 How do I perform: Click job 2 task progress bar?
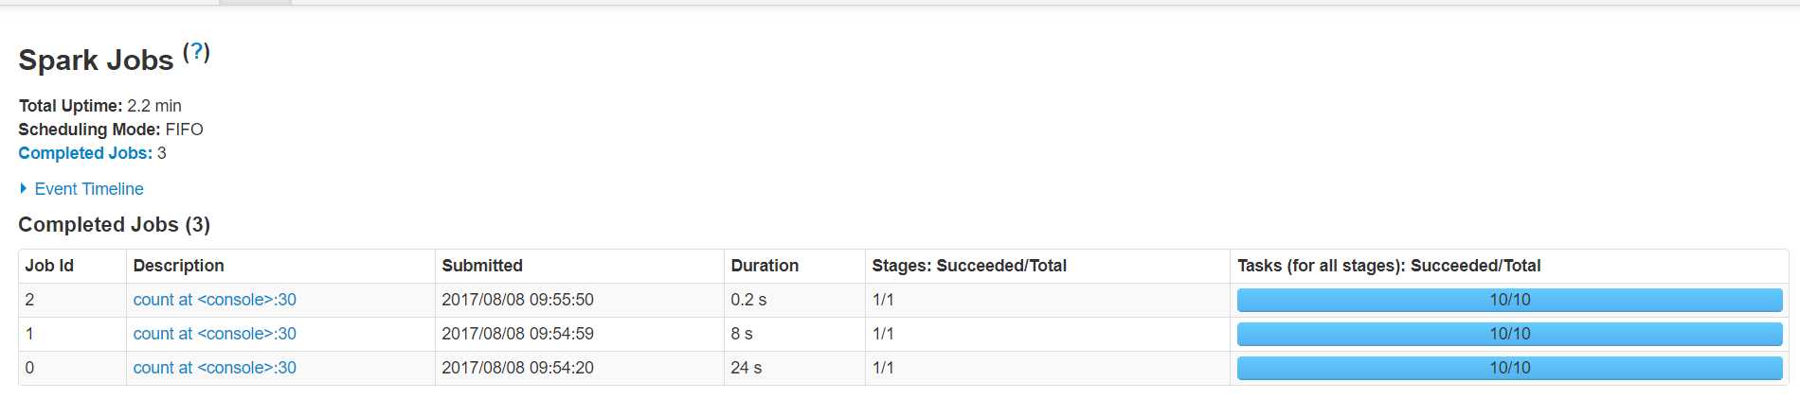[1509, 300]
